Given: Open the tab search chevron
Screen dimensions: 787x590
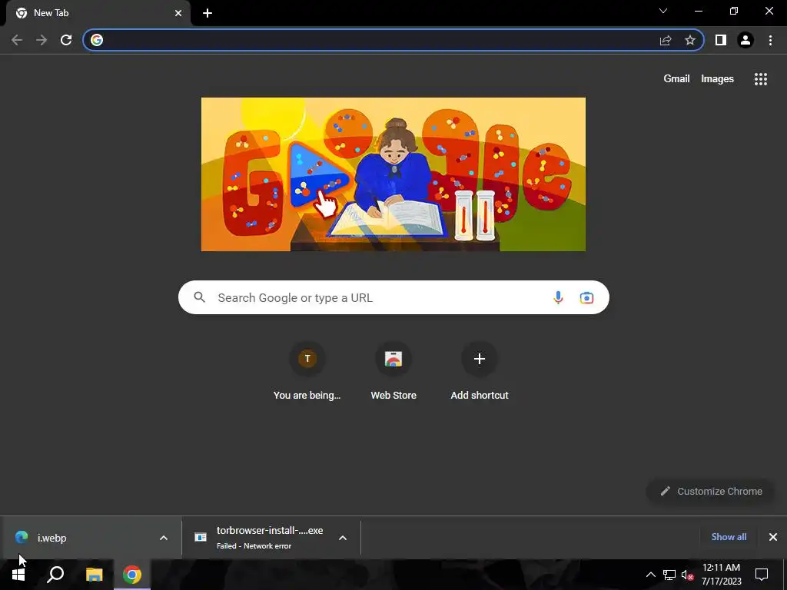Looking at the screenshot, I should pos(663,11).
